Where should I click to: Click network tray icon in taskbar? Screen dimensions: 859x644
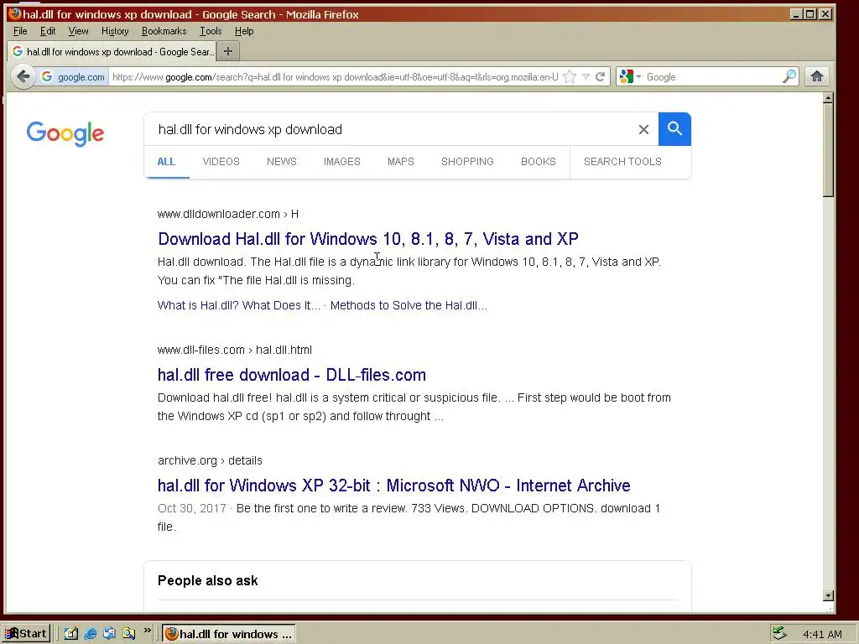[779, 634]
